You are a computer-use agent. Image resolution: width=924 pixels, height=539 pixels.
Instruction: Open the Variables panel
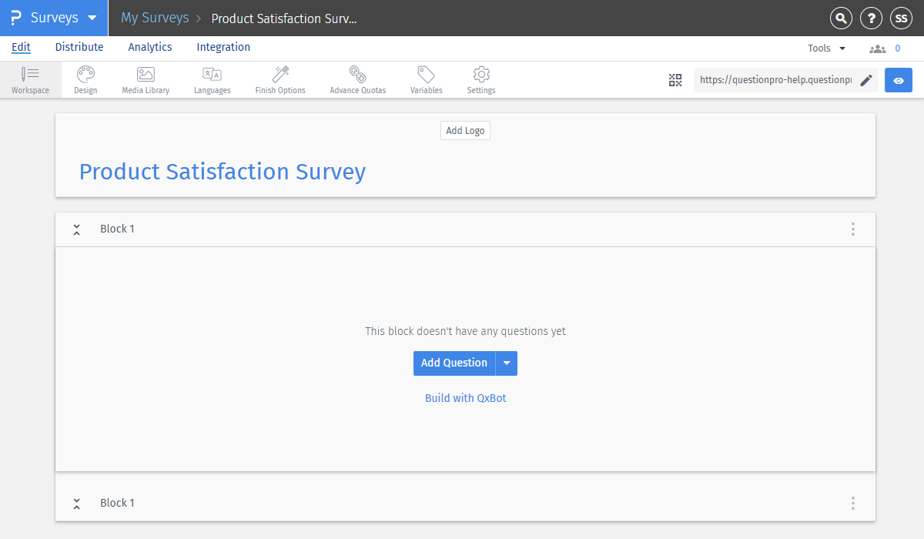(426, 79)
